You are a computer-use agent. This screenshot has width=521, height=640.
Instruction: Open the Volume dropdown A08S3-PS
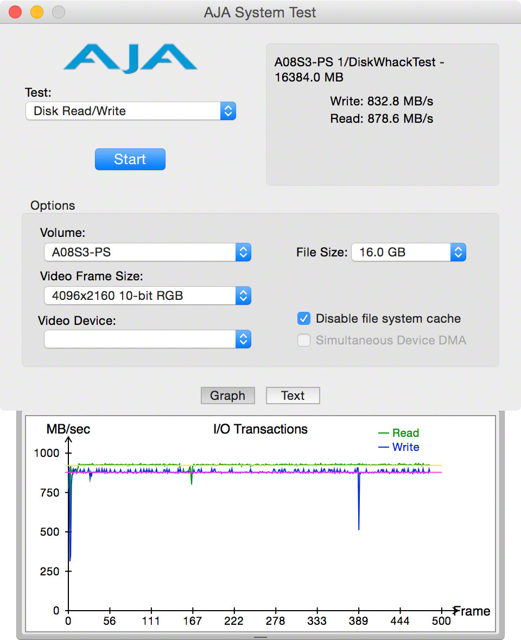[x=147, y=252]
